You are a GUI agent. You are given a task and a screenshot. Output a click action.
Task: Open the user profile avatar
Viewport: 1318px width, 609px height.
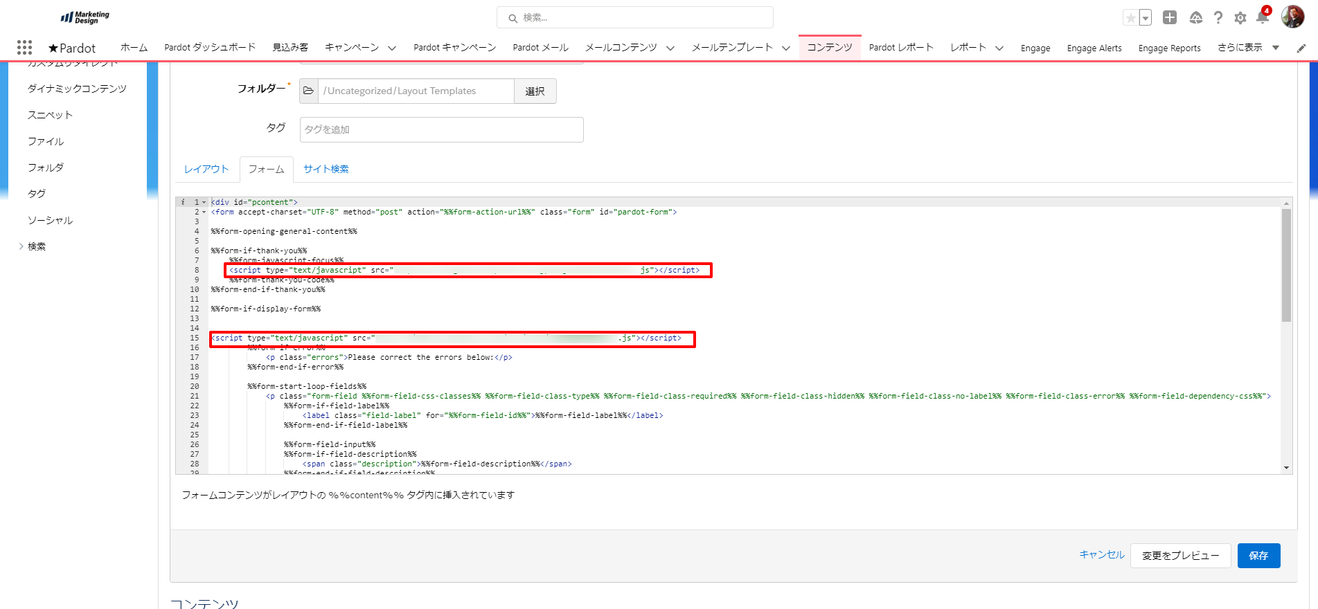[x=1292, y=17]
